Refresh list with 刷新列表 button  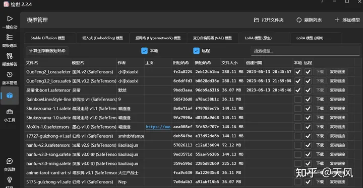tap(309, 20)
